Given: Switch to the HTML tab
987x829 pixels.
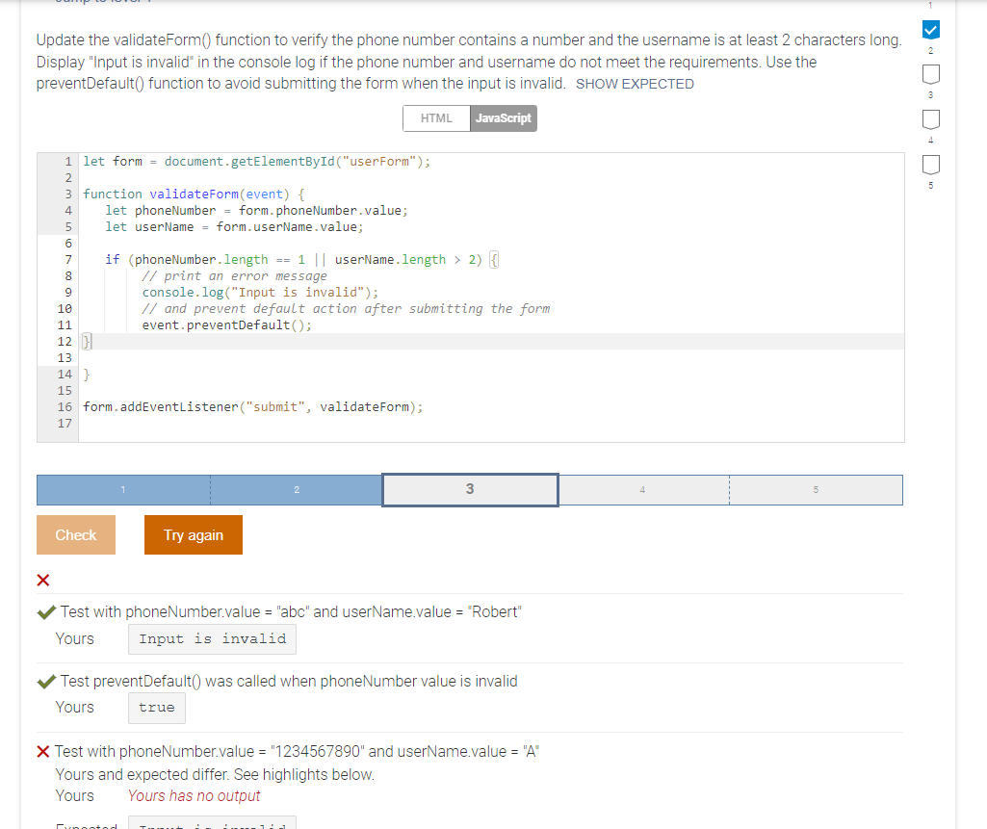Looking at the screenshot, I should [436, 117].
